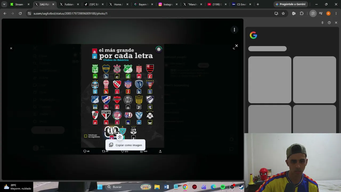Switch to the Bayern tab
Screen dimensions: 341x192
(x=143, y=4)
